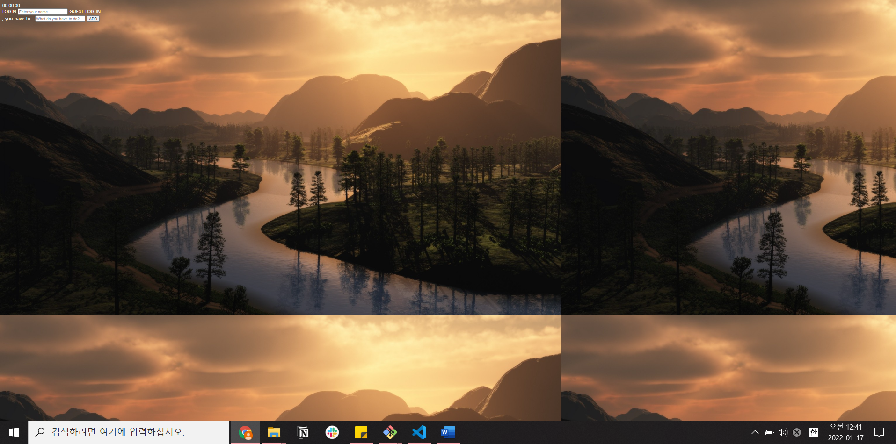The width and height of the screenshot is (896, 444).
Task: Focus the 'What do you have to do?' field
Action: tap(60, 19)
